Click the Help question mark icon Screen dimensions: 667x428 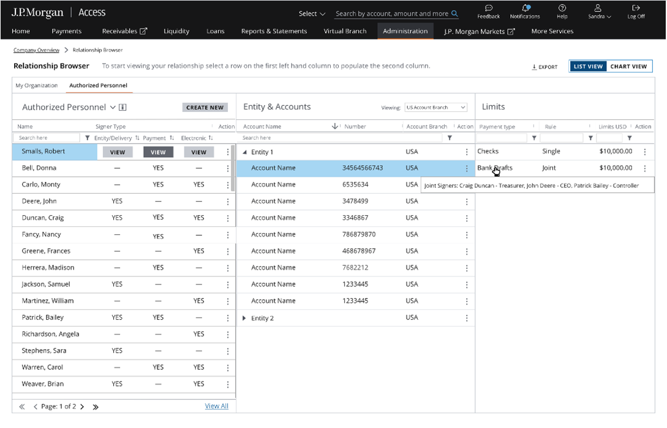click(x=562, y=9)
